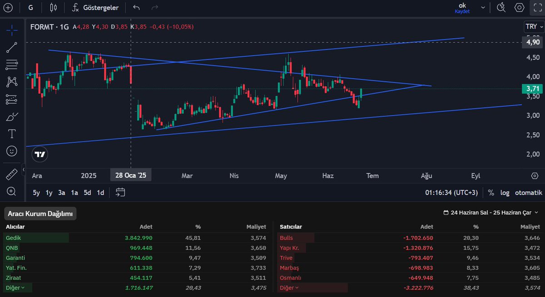Toggle percent scale mode
545x297 pixels.
(491, 193)
